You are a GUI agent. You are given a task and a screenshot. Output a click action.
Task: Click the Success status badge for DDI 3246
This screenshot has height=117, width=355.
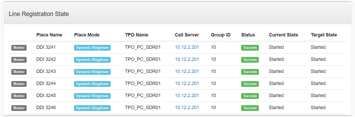pos(250,108)
